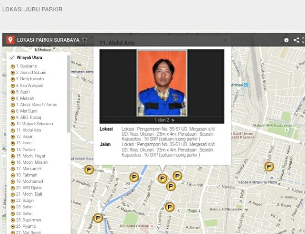Click selected parking marker under popup pointer
The image size is (305, 234).
pos(162,178)
